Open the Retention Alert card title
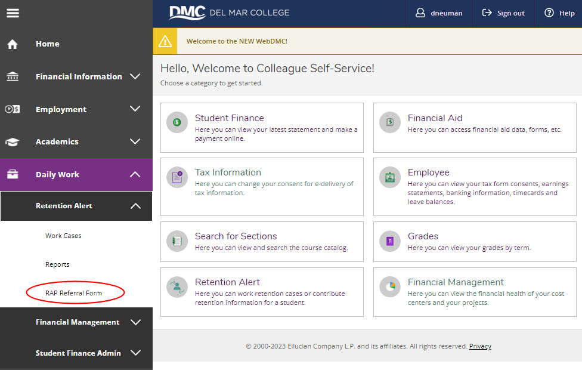 pos(227,282)
